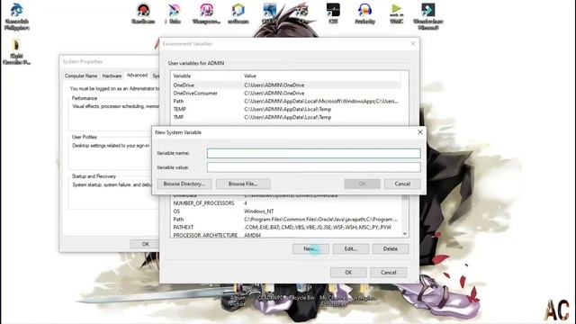Image resolution: width=576 pixels, height=324 pixels.
Task: Select the OS system variable row
Action: (286, 211)
